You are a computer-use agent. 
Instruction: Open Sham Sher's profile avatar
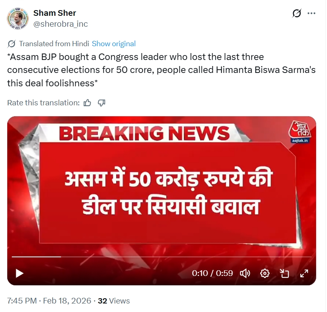(x=18, y=19)
